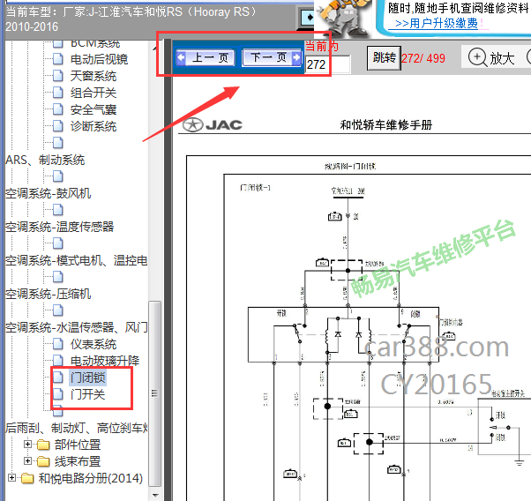Click the page icon above 空调系统-鼓风机
Image resolution: width=531 pixels, height=501 pixels.
click(x=58, y=176)
